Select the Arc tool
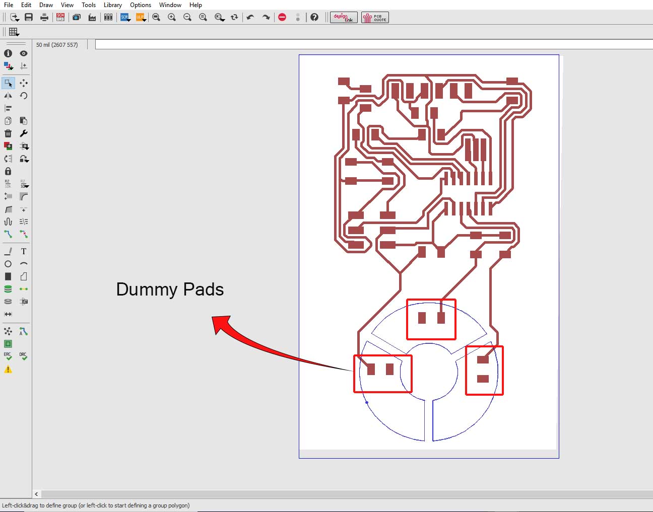The image size is (653, 512). [x=24, y=264]
